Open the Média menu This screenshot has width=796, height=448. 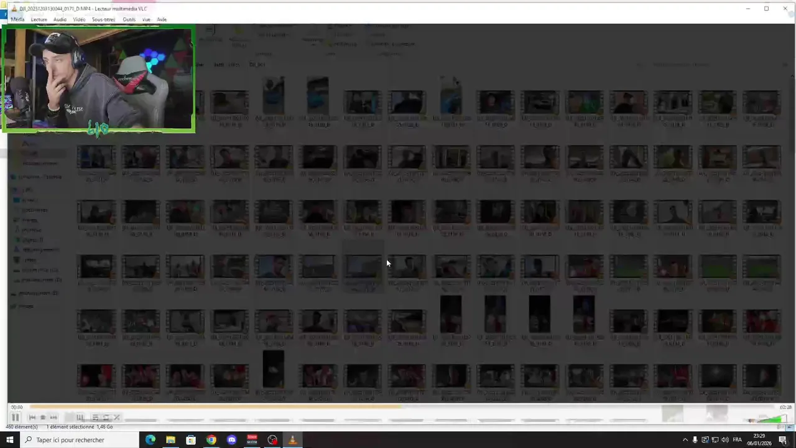(x=17, y=19)
